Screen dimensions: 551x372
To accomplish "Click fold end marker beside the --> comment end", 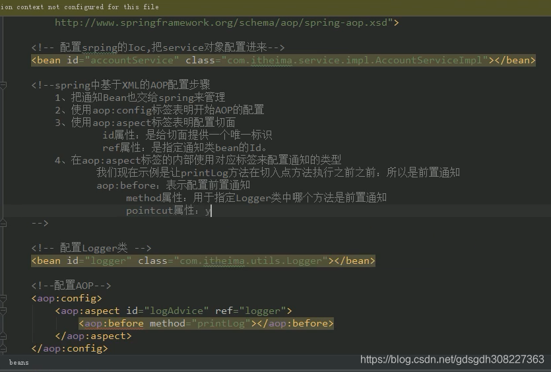I will (x=3, y=223).
